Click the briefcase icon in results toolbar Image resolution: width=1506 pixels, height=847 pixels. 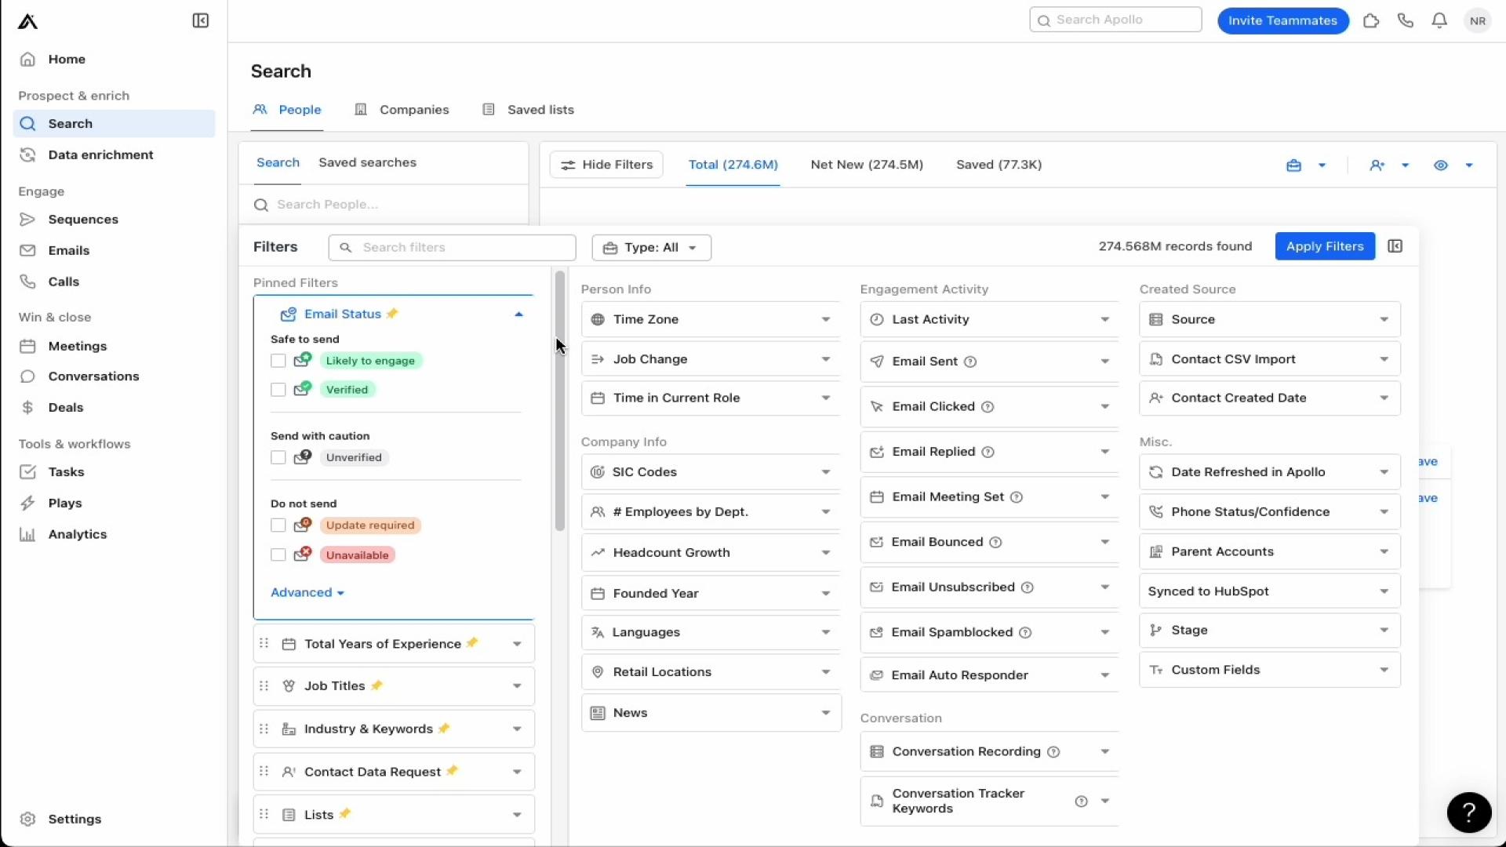[1293, 165]
